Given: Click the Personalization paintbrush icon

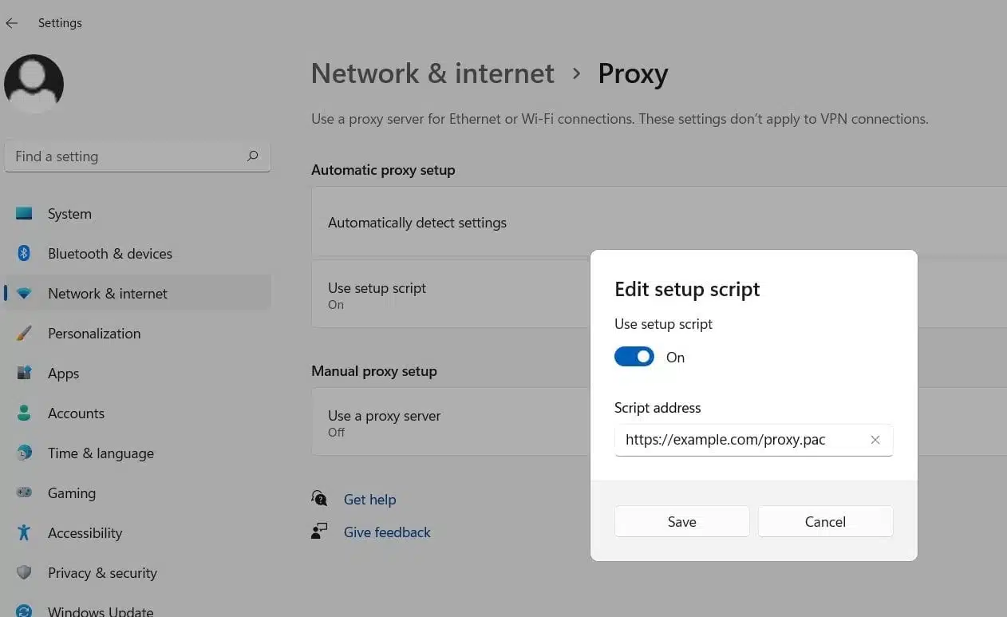Looking at the screenshot, I should click(x=24, y=334).
